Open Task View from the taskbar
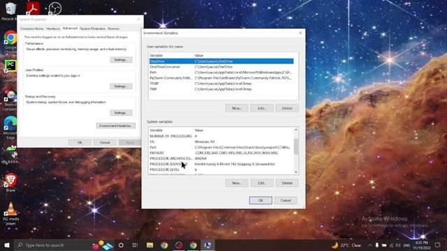Screen dimensions: 447x251 coord(135,245)
